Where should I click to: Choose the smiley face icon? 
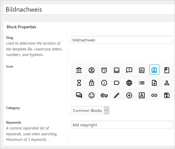92,95
